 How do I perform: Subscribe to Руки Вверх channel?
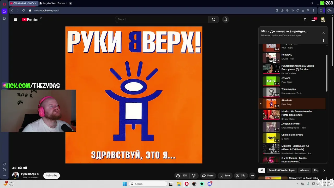tap(51, 175)
